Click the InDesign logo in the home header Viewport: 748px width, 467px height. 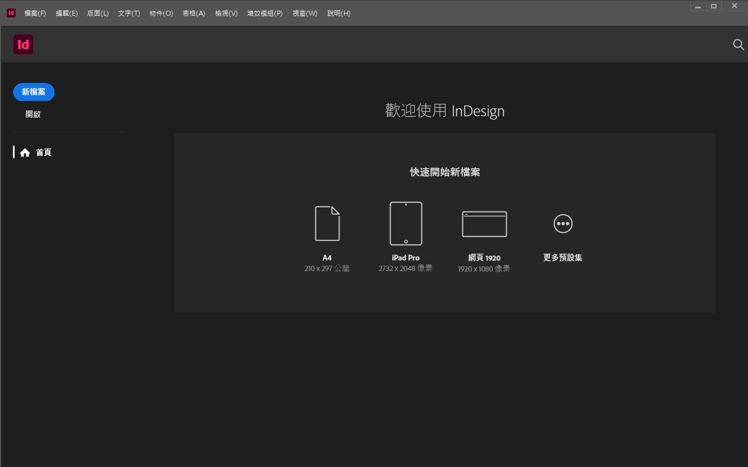coord(23,44)
